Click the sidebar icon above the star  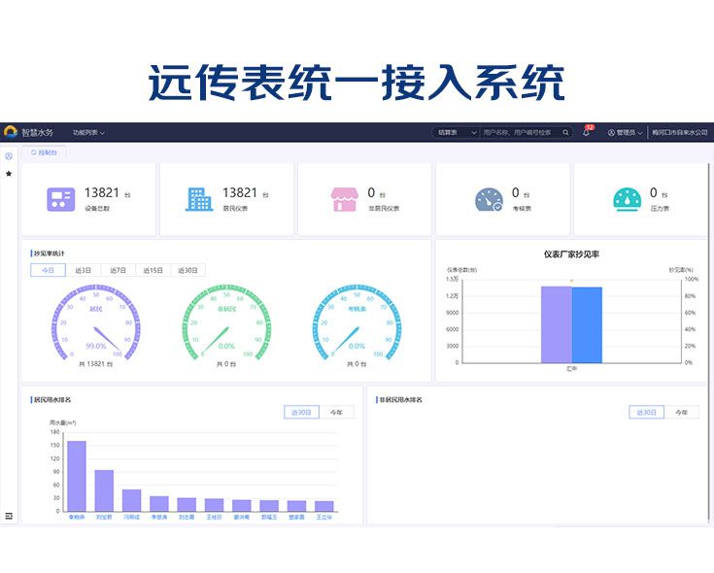tap(9, 156)
